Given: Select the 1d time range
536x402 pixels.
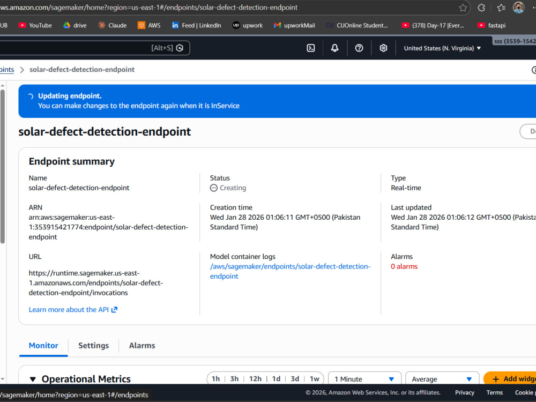Looking at the screenshot, I should click(x=276, y=379).
